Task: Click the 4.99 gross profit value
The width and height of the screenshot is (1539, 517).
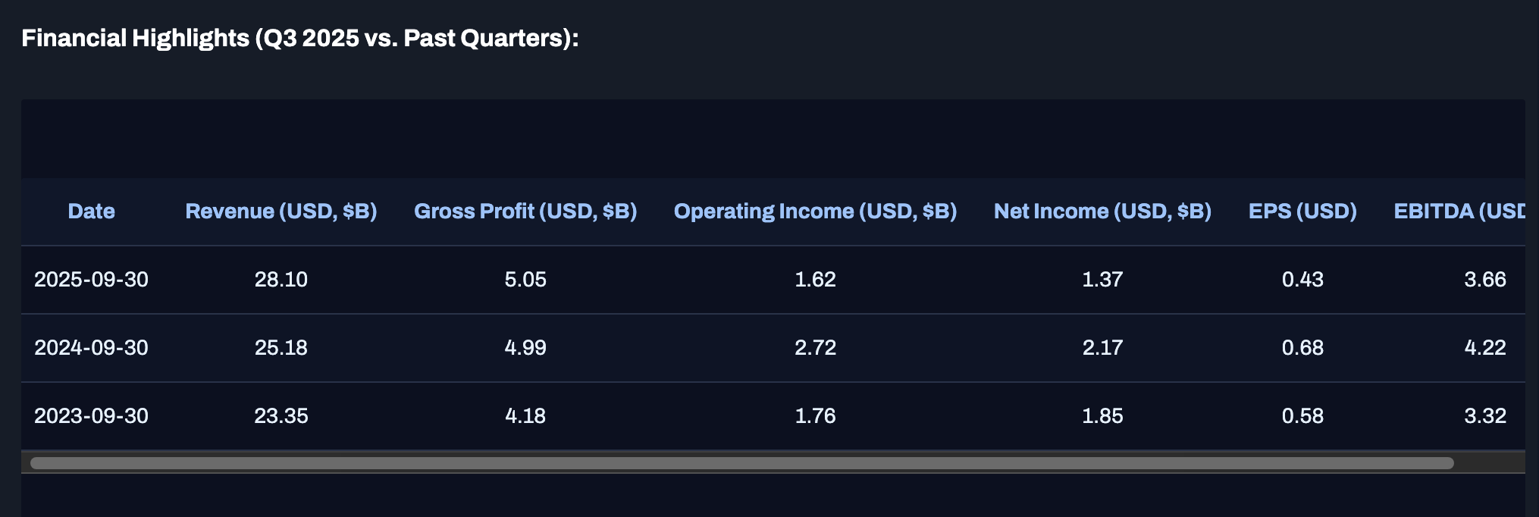Action: point(525,347)
